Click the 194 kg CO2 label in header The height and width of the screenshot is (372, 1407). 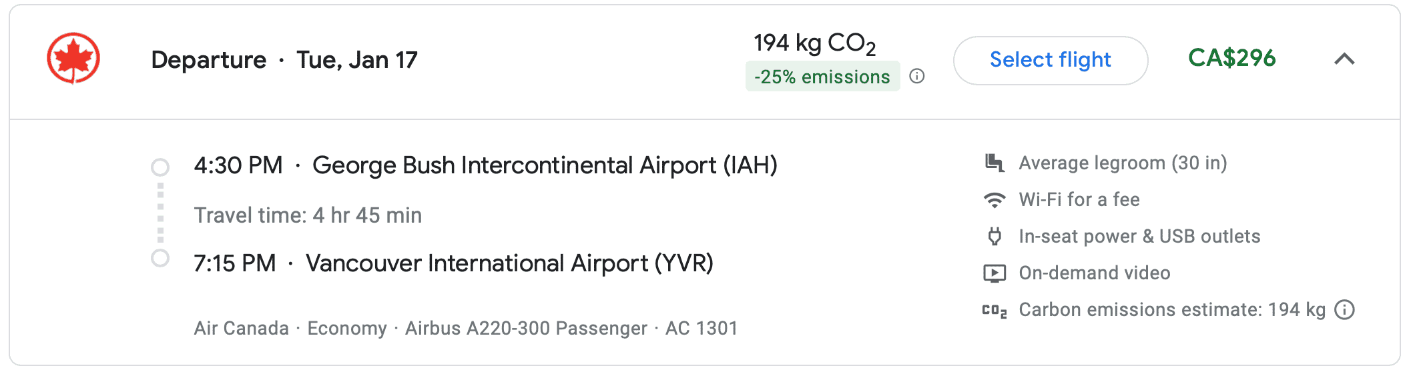[x=814, y=43]
